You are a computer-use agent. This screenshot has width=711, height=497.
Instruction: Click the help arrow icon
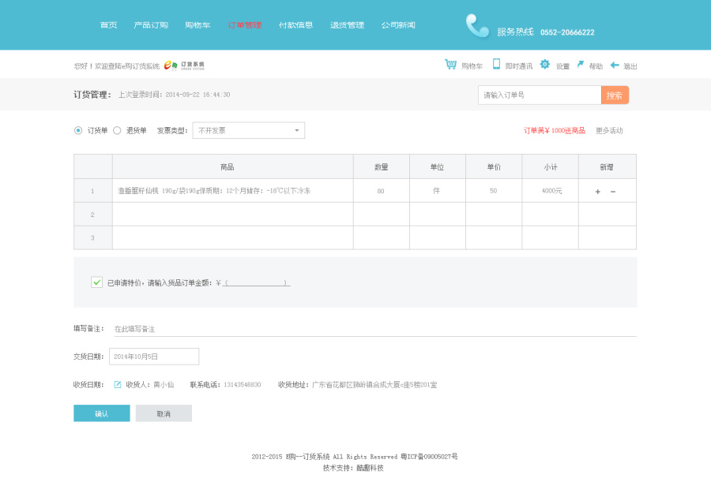coord(579,65)
